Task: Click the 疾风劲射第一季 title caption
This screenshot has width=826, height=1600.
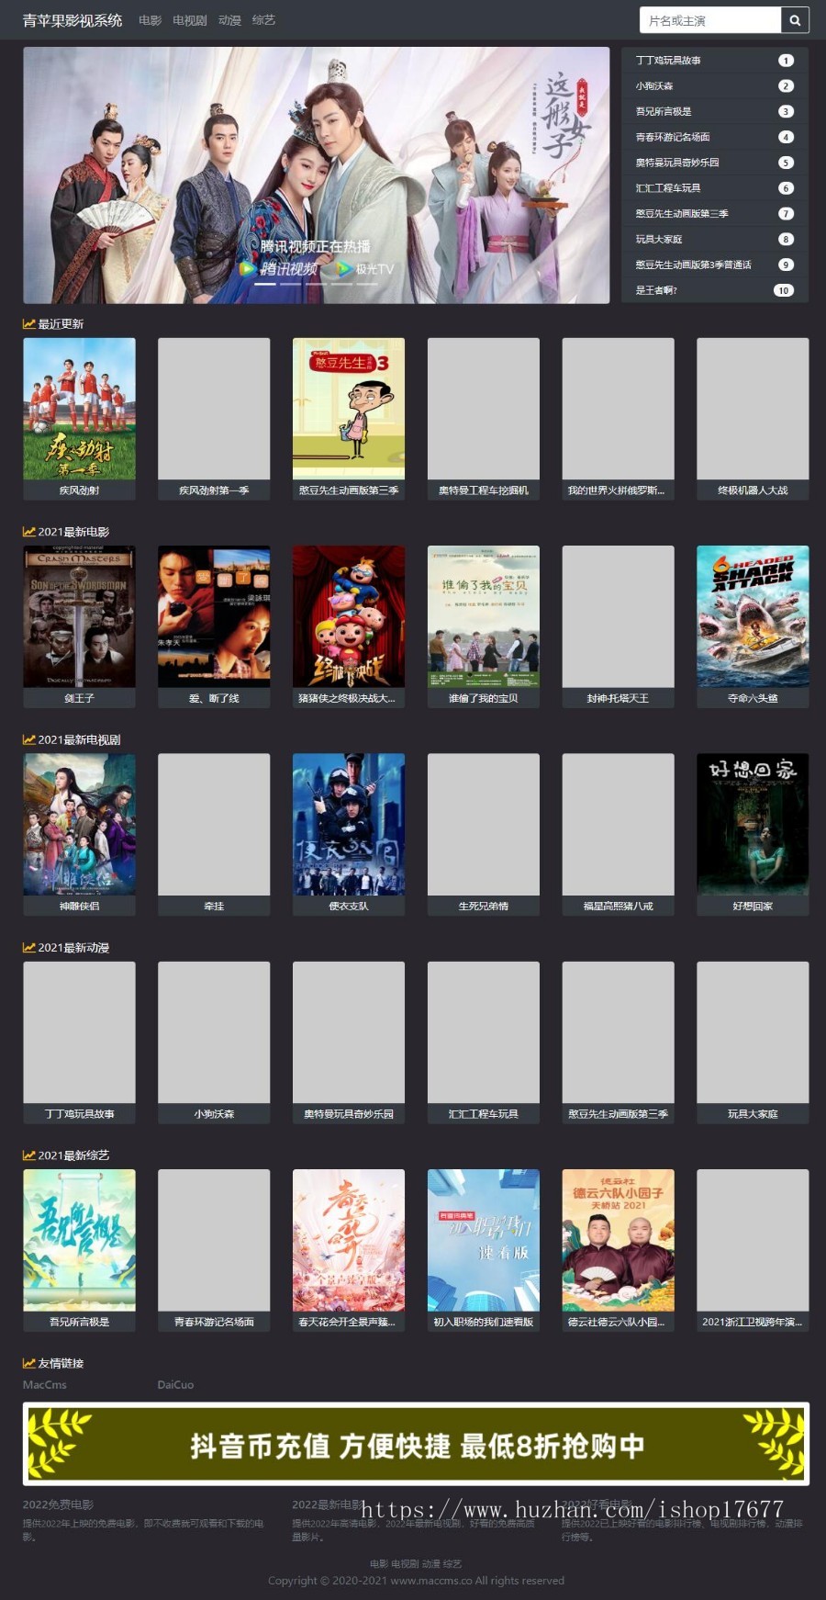Action: click(x=214, y=490)
